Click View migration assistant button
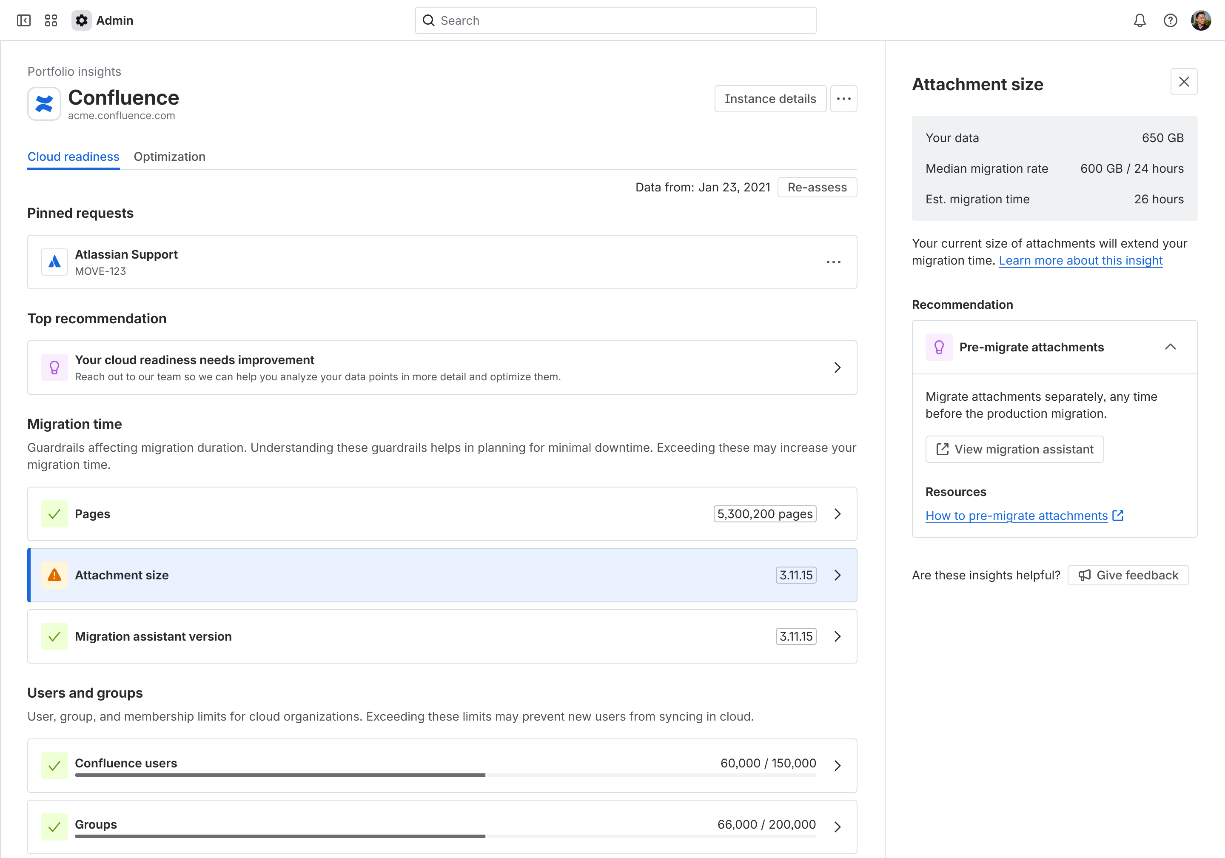This screenshot has width=1225, height=858. (1015, 449)
